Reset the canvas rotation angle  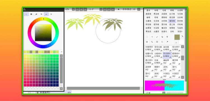(113, 9)
